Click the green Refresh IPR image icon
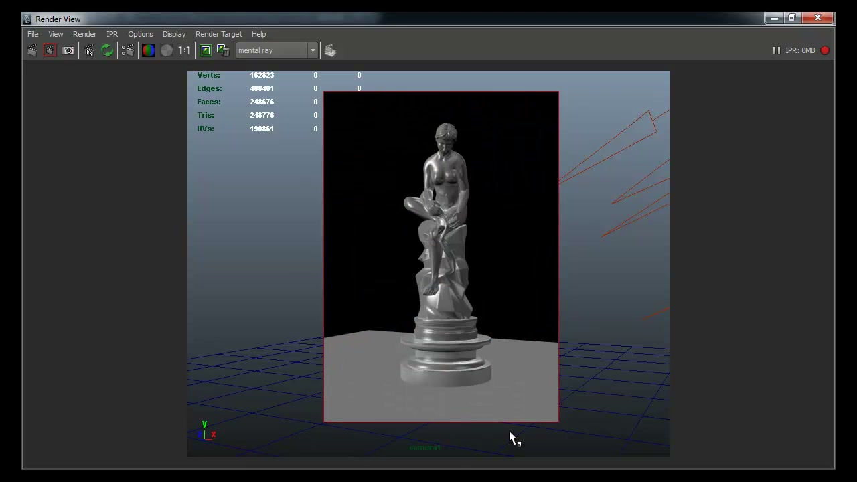Image resolution: width=857 pixels, height=482 pixels. click(107, 50)
